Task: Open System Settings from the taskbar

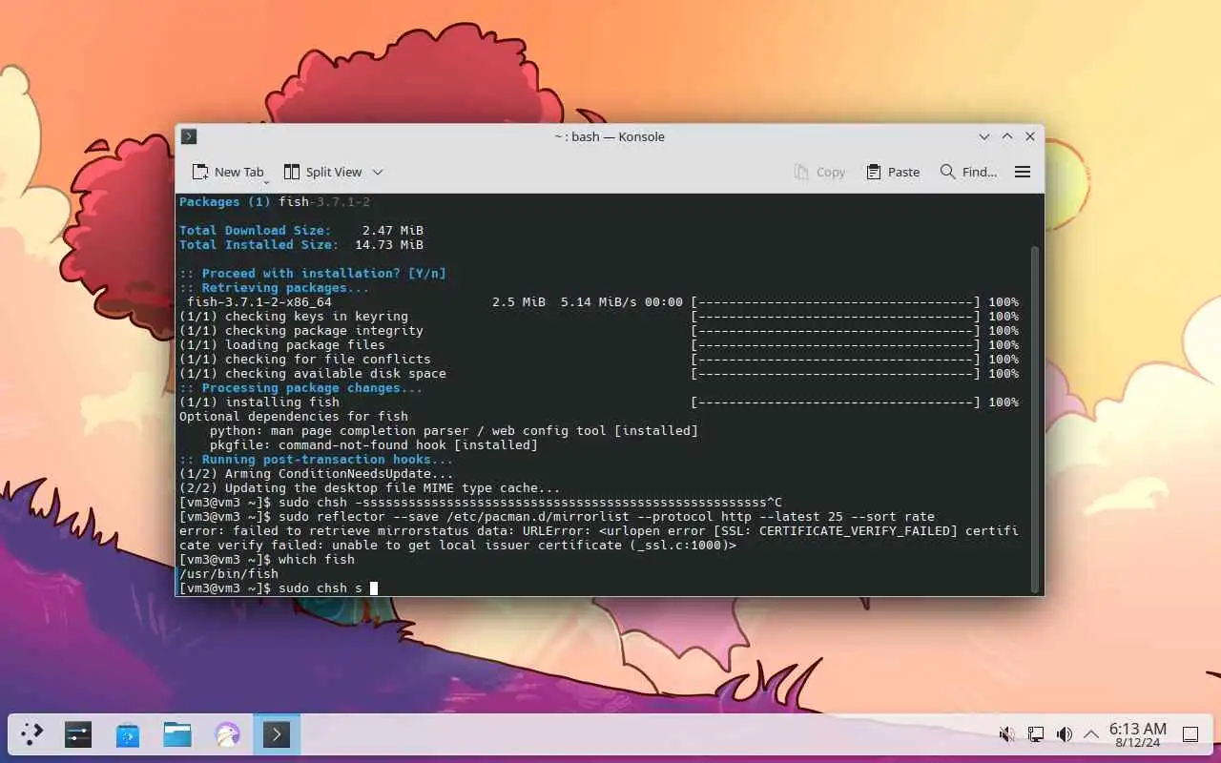Action: pos(78,734)
